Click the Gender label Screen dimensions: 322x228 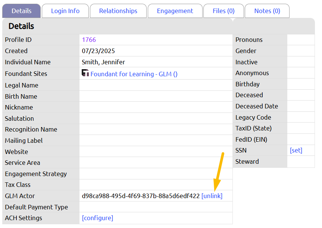pyautogui.click(x=246, y=51)
